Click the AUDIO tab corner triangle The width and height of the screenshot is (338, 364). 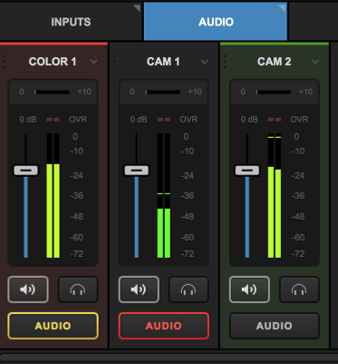click(x=282, y=7)
